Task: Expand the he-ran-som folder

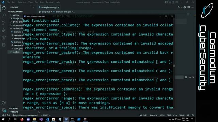Action: [x=15, y=25]
